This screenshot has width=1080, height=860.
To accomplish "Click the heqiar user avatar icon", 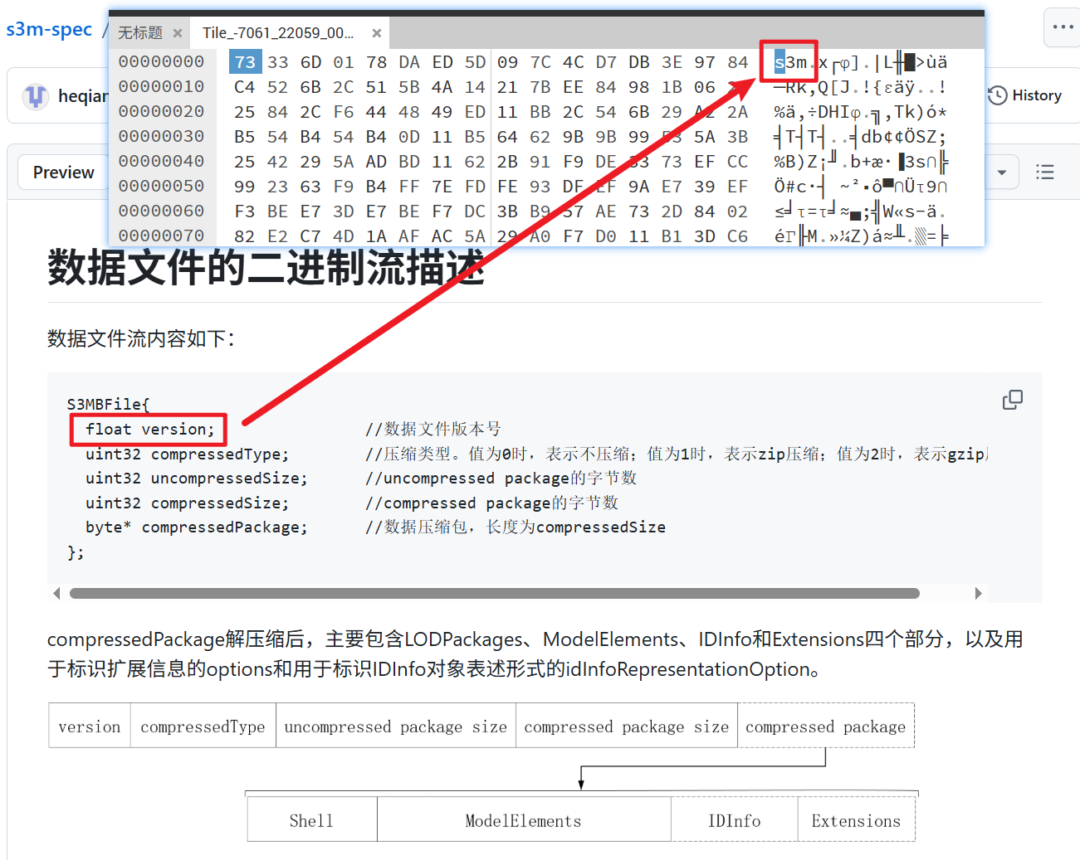I will 36,96.
